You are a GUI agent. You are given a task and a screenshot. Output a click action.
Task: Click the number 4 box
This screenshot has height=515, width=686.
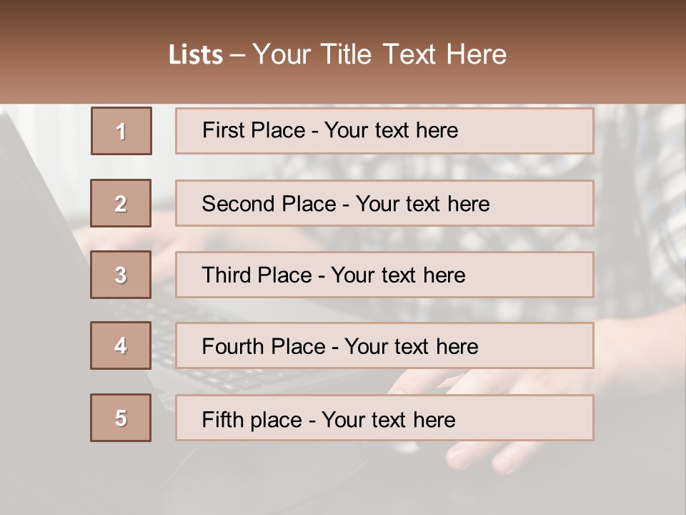121,345
